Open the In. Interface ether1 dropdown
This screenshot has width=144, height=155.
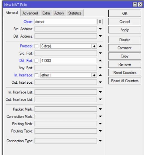click(x=94, y=75)
